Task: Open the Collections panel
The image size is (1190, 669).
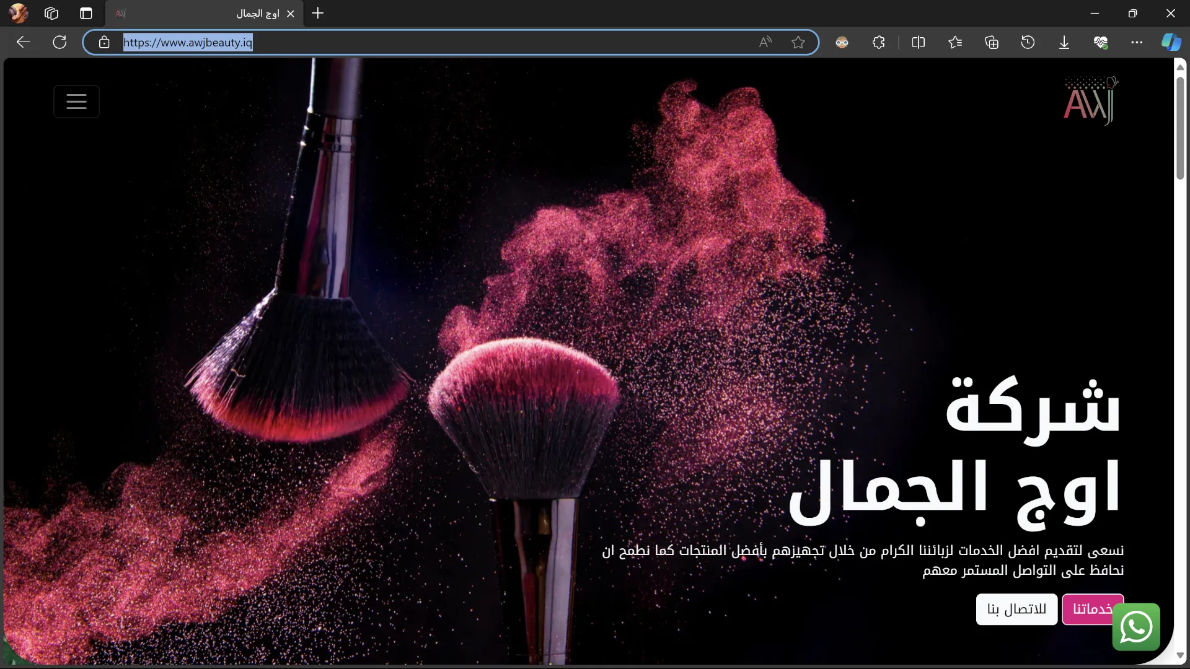Action: [991, 42]
